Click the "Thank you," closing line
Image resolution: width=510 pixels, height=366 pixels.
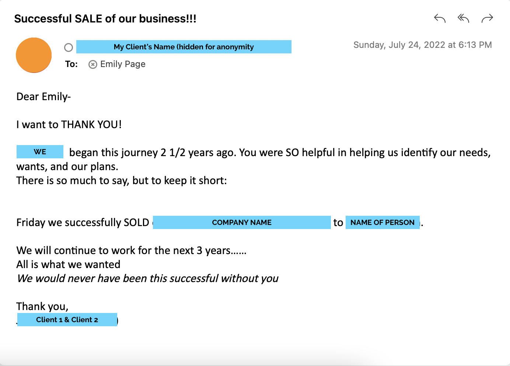pos(42,306)
